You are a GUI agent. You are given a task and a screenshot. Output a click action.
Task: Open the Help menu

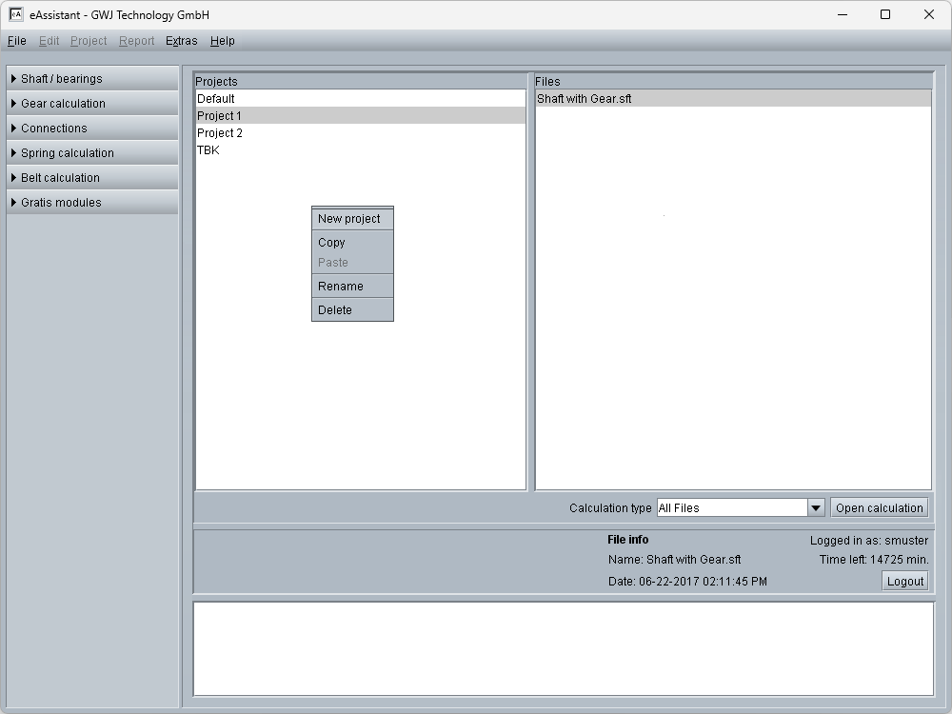tap(222, 41)
